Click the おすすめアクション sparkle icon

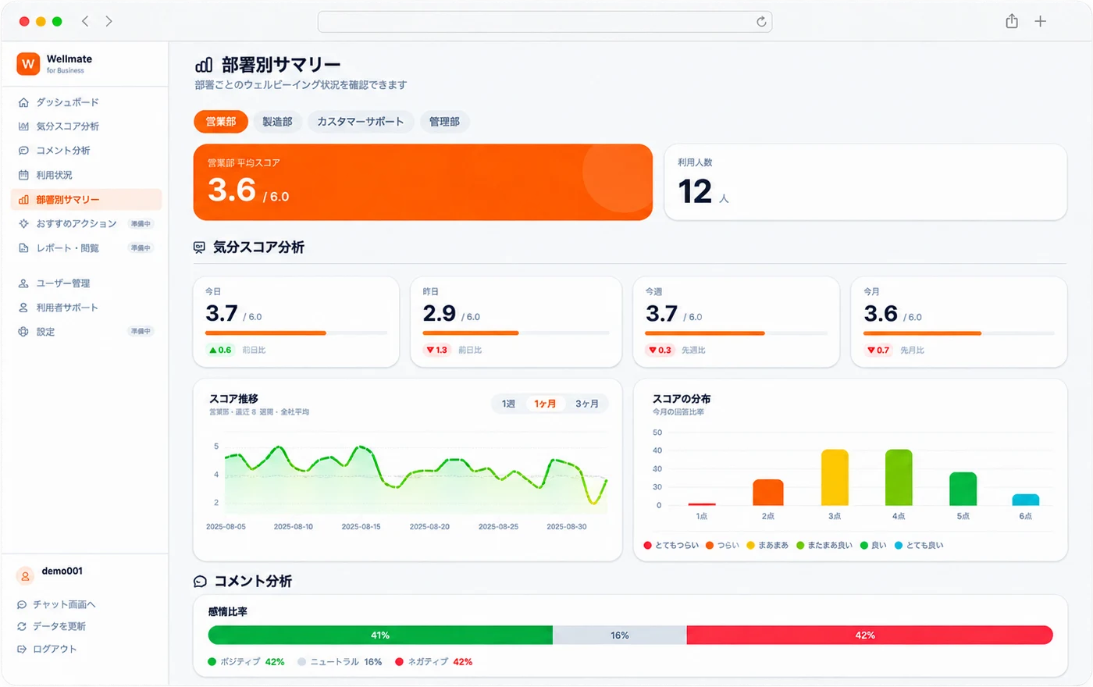pyautogui.click(x=23, y=224)
